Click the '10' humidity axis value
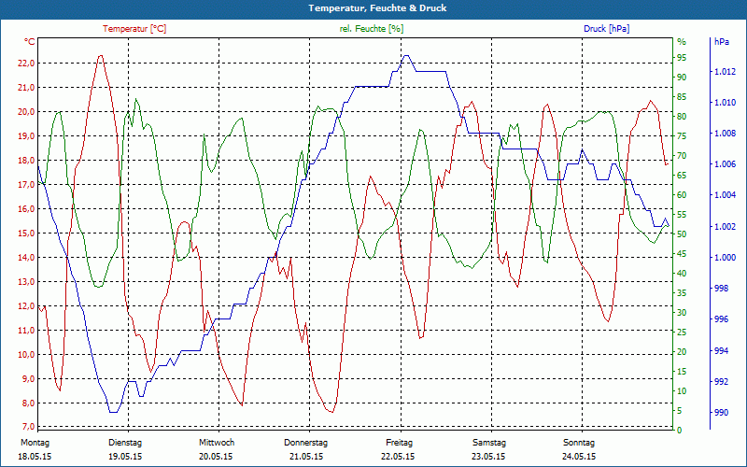Viewport: 747px width, 467px height. tap(682, 391)
